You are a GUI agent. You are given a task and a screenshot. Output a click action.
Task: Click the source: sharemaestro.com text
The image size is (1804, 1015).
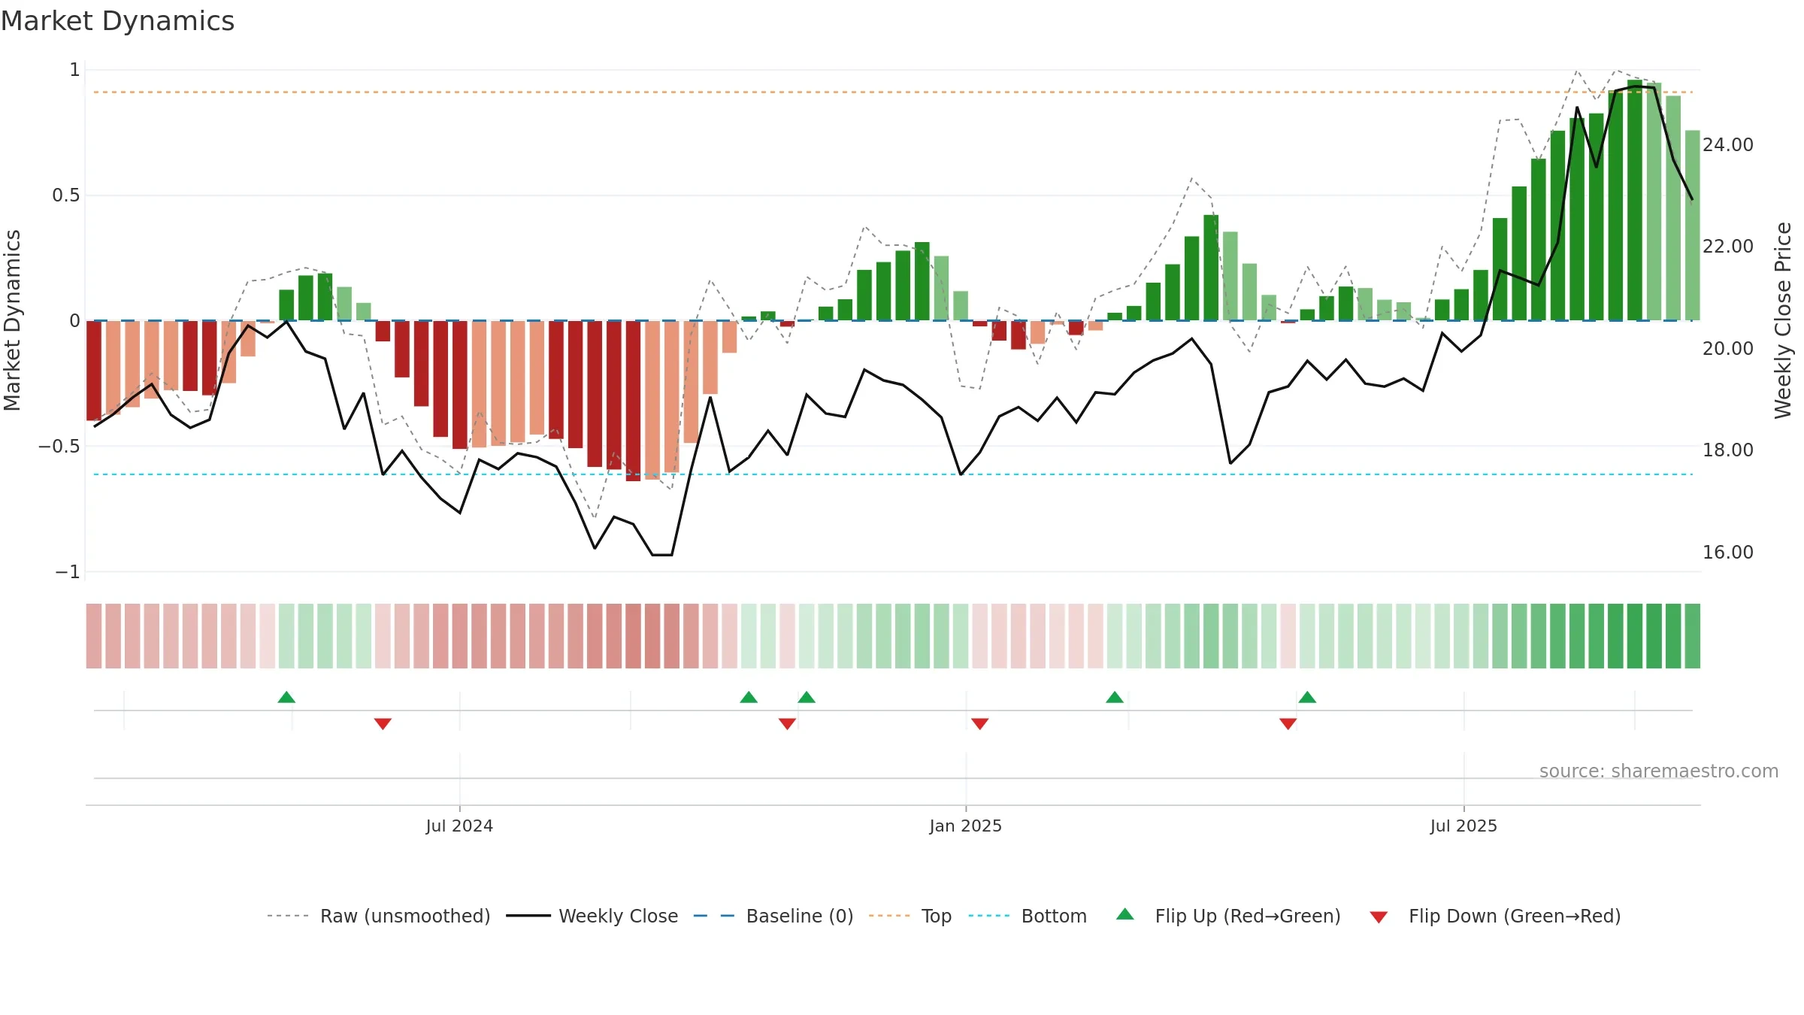click(x=1659, y=771)
